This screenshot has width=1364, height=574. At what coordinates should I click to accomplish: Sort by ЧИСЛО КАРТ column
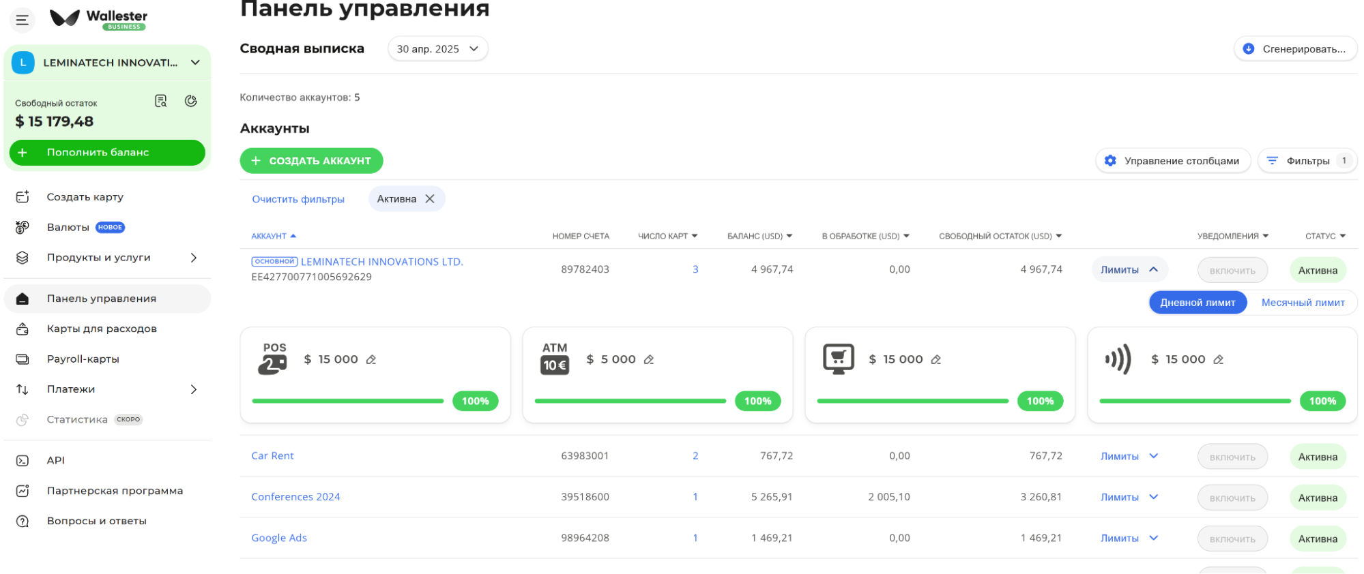(667, 236)
